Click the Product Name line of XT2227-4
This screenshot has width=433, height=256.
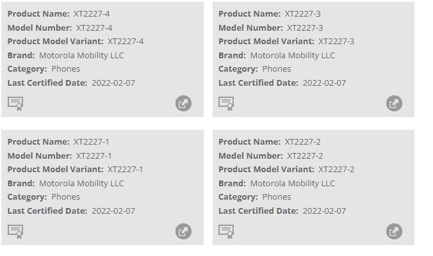[58, 13]
